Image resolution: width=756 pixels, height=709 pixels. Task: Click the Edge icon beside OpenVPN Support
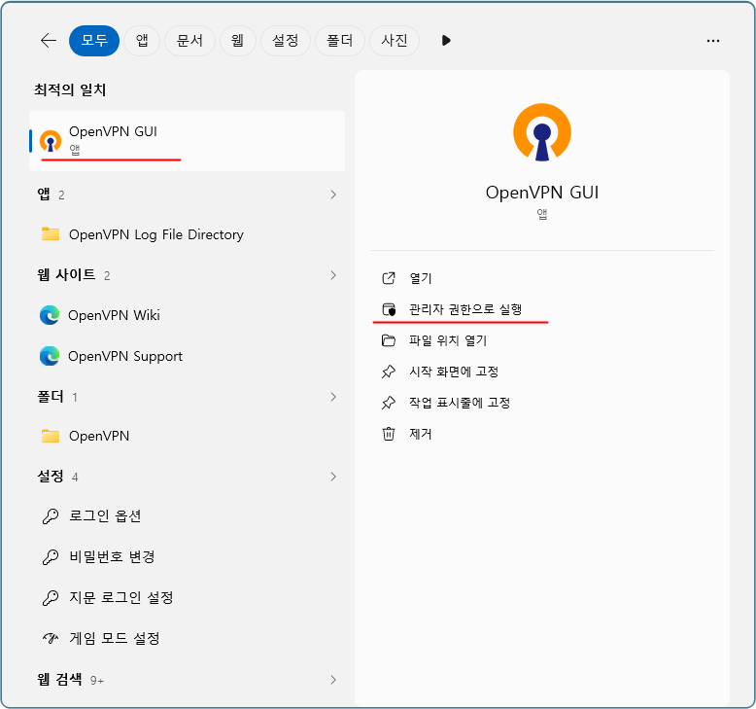(x=50, y=356)
